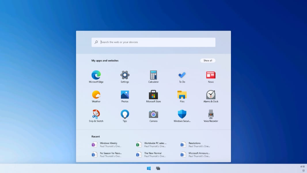Open recent Windows Weekly notebook
This screenshot has height=173, width=307.
pyautogui.click(x=106, y=144)
